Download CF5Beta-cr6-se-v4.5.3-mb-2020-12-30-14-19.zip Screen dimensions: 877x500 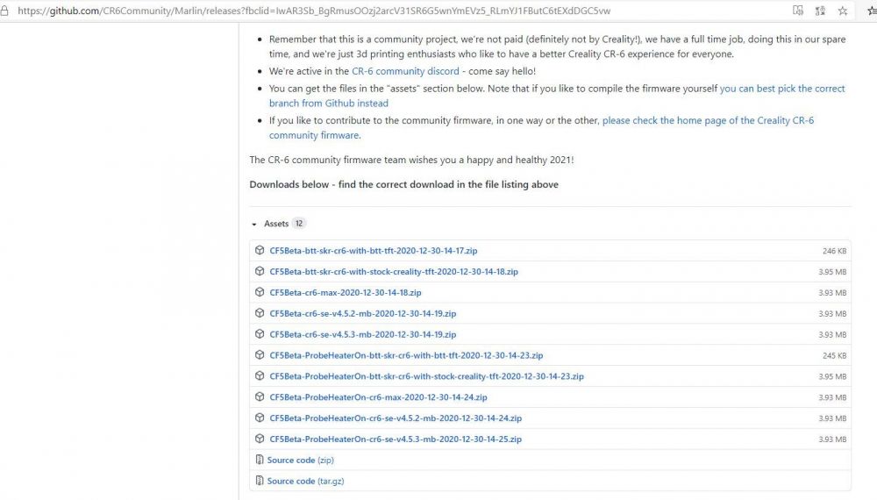click(x=362, y=334)
